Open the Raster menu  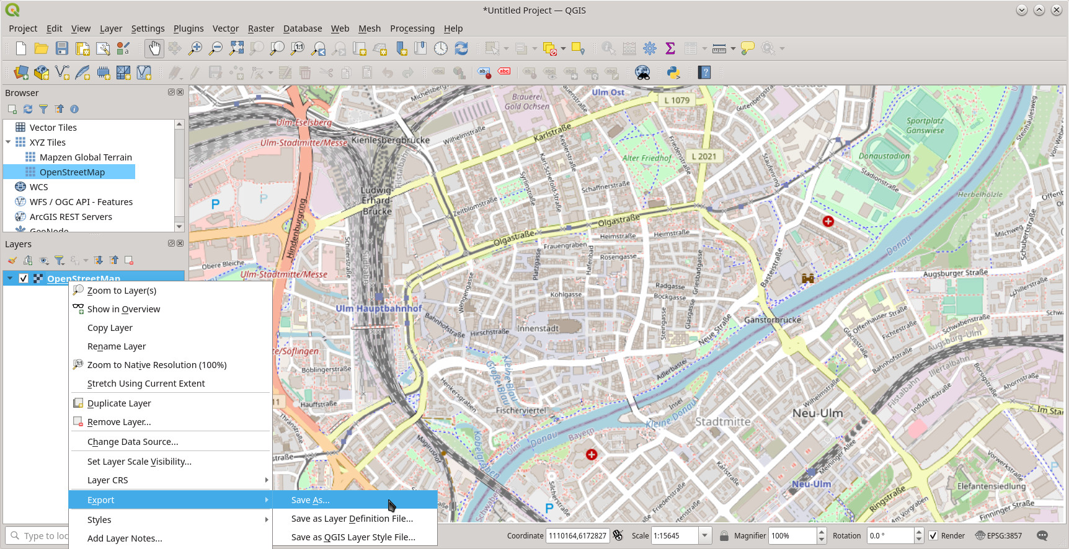(x=260, y=29)
